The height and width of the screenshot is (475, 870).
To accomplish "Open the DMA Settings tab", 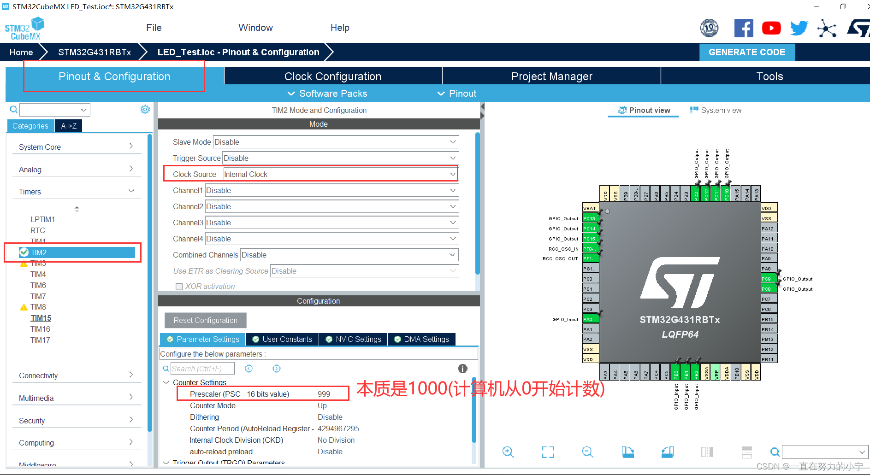I will click(421, 340).
